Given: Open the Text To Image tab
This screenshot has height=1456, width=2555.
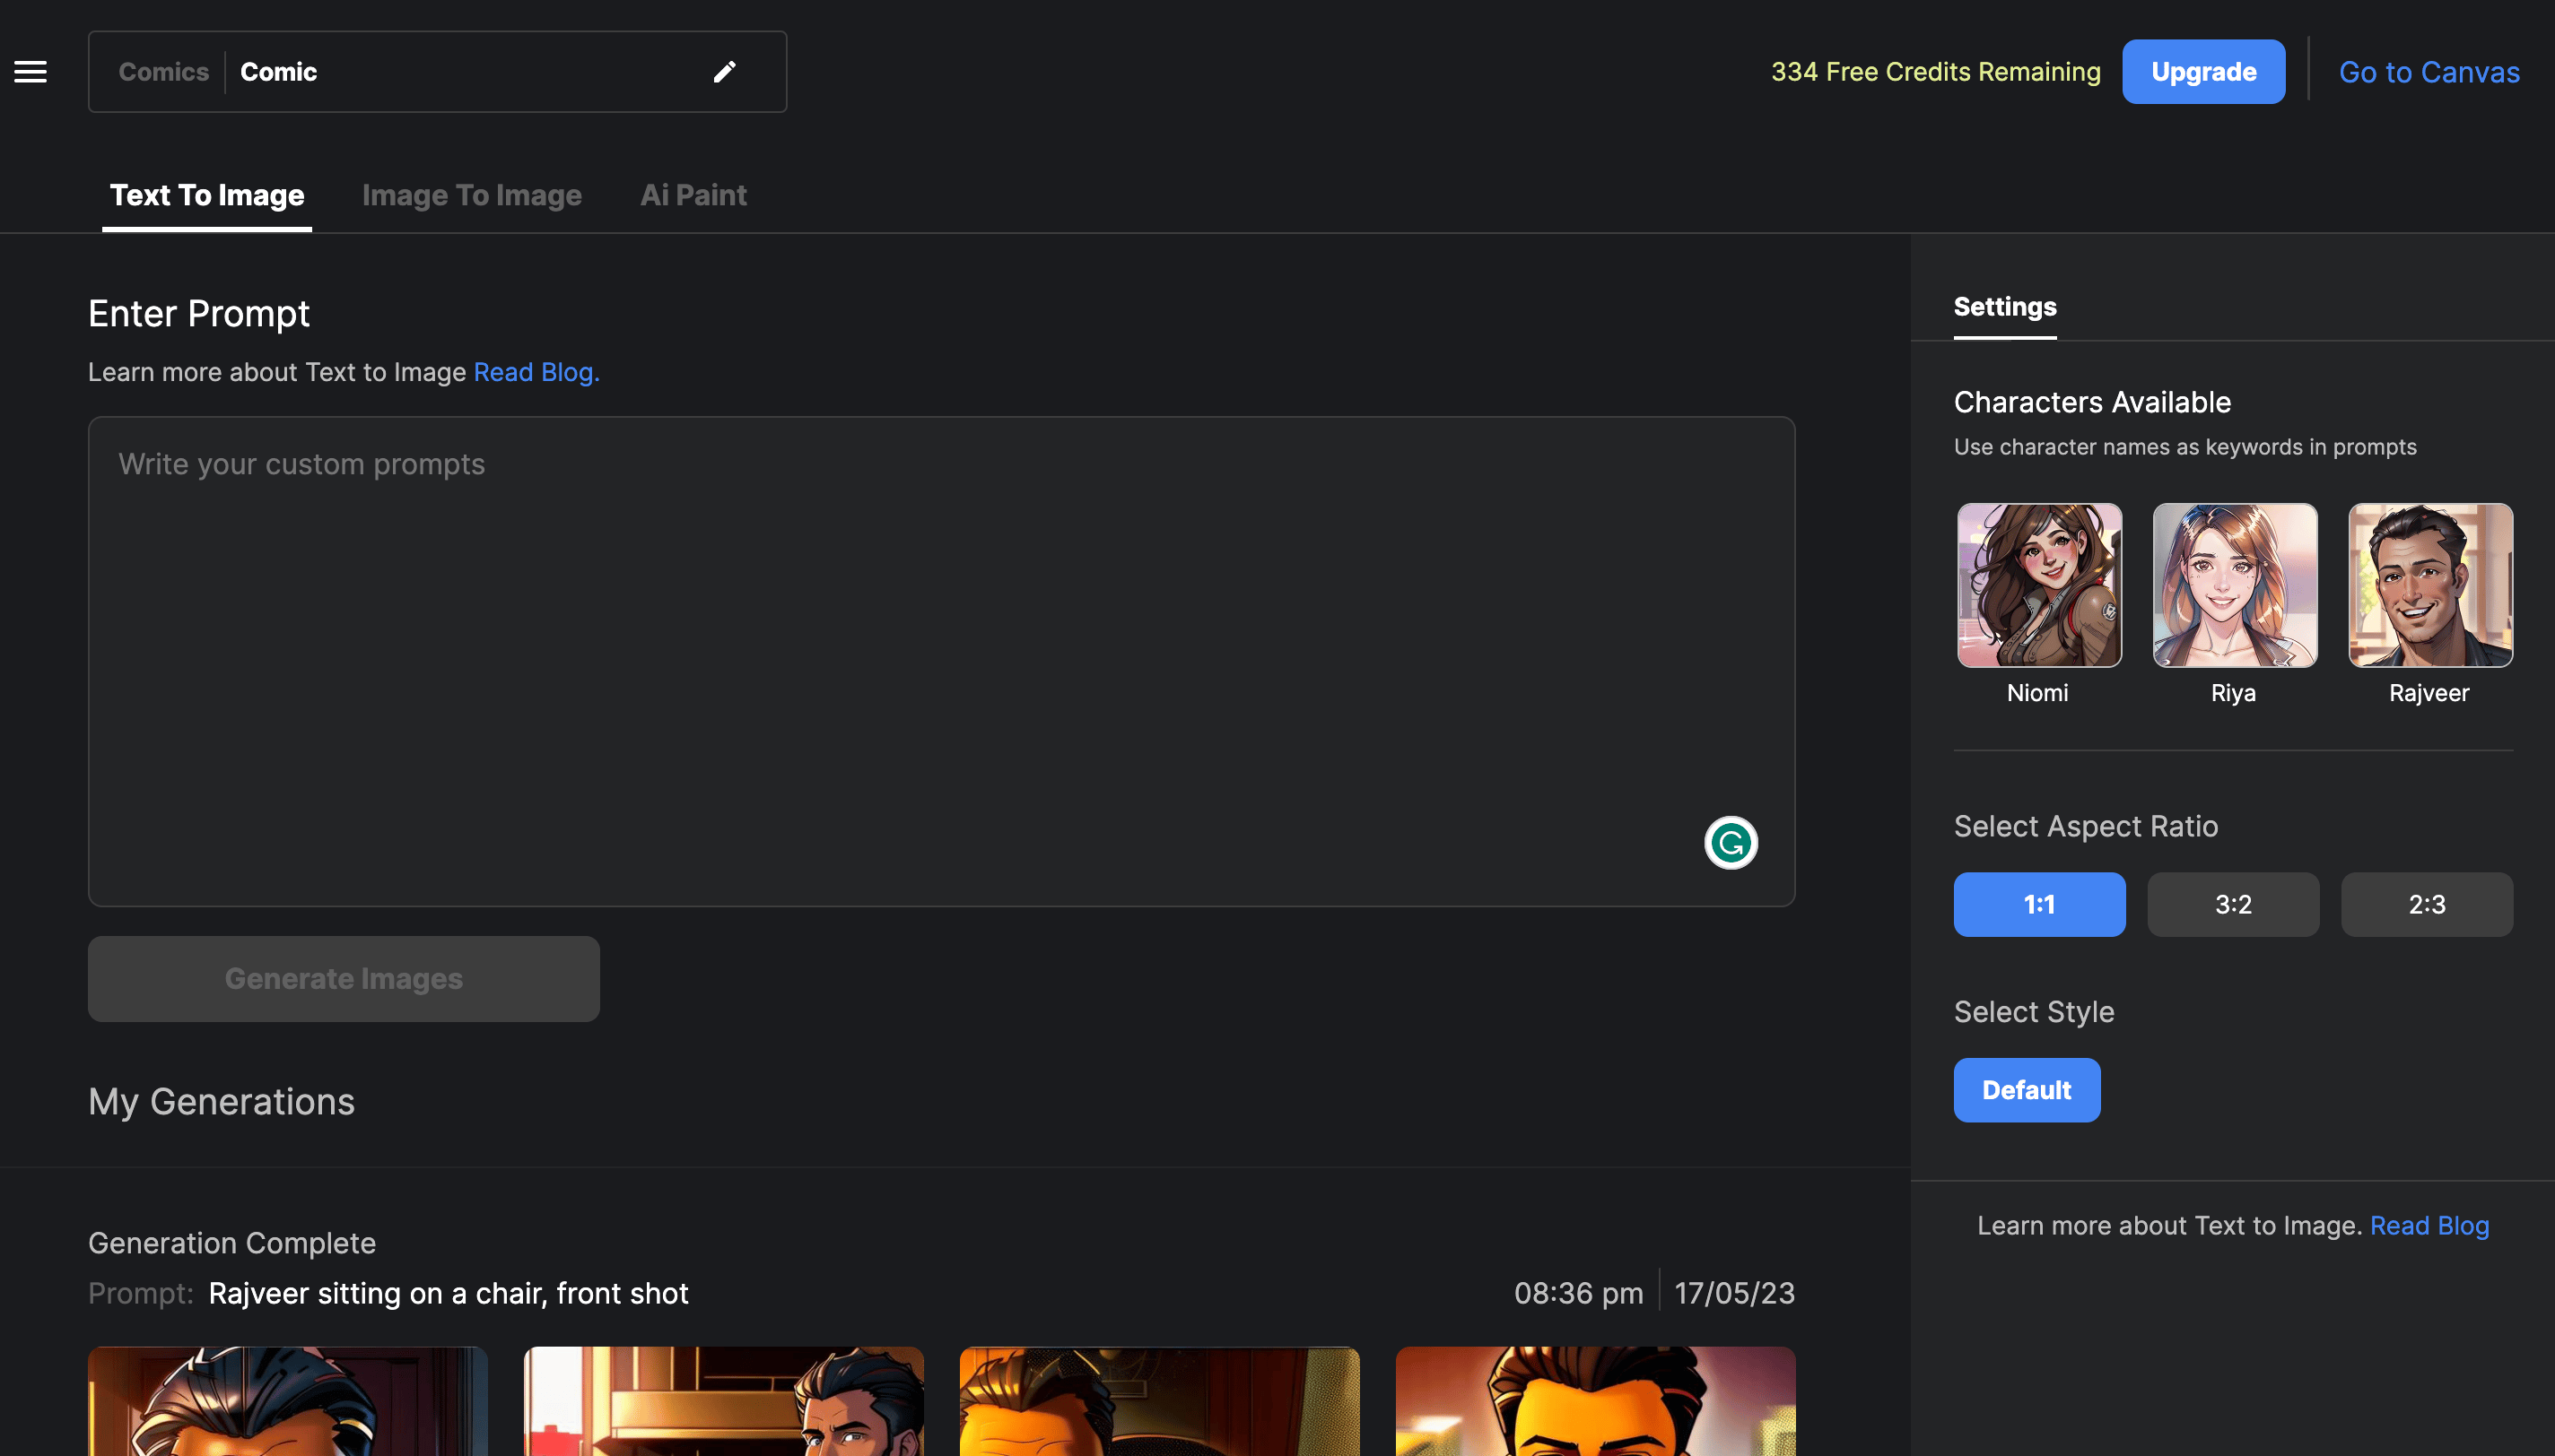Looking at the screenshot, I should [207, 195].
